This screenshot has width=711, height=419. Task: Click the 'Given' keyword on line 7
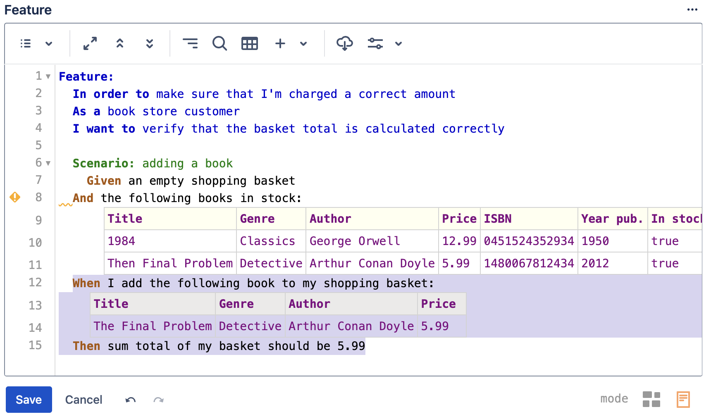coord(104,181)
